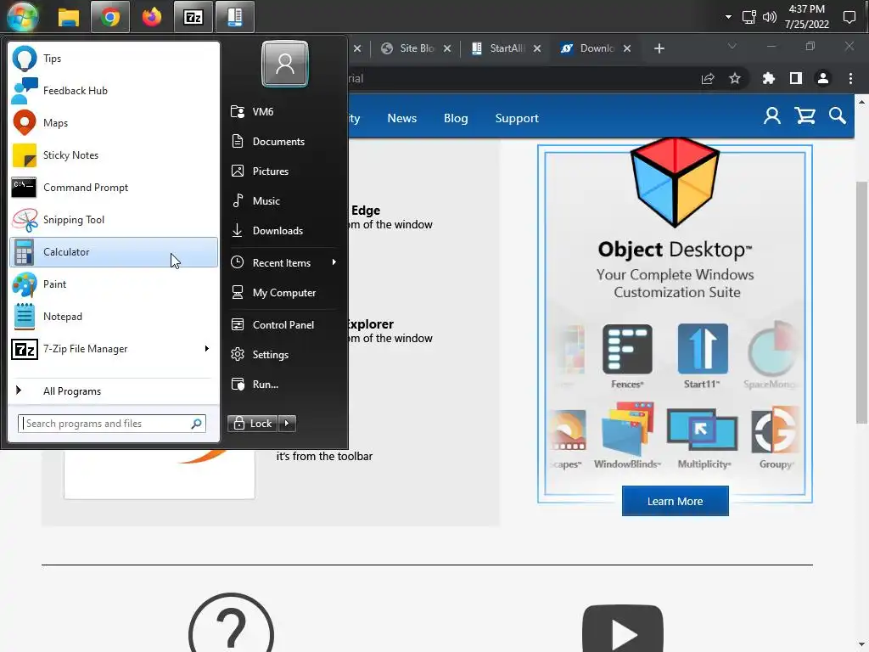The image size is (869, 652).
Task: Open the StartAllBack taskbar icon
Action: pyautogui.click(x=235, y=17)
